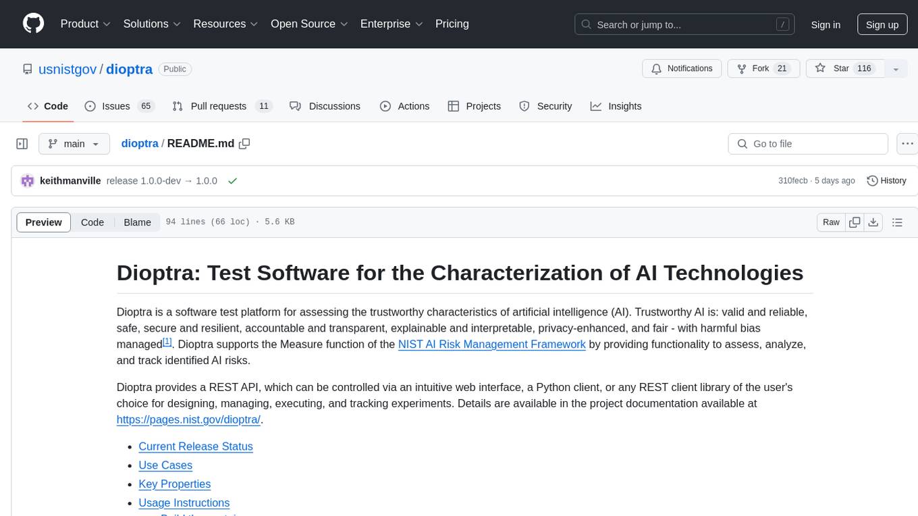Switch to the Code view
Image resolution: width=918 pixels, height=516 pixels.
tap(92, 222)
